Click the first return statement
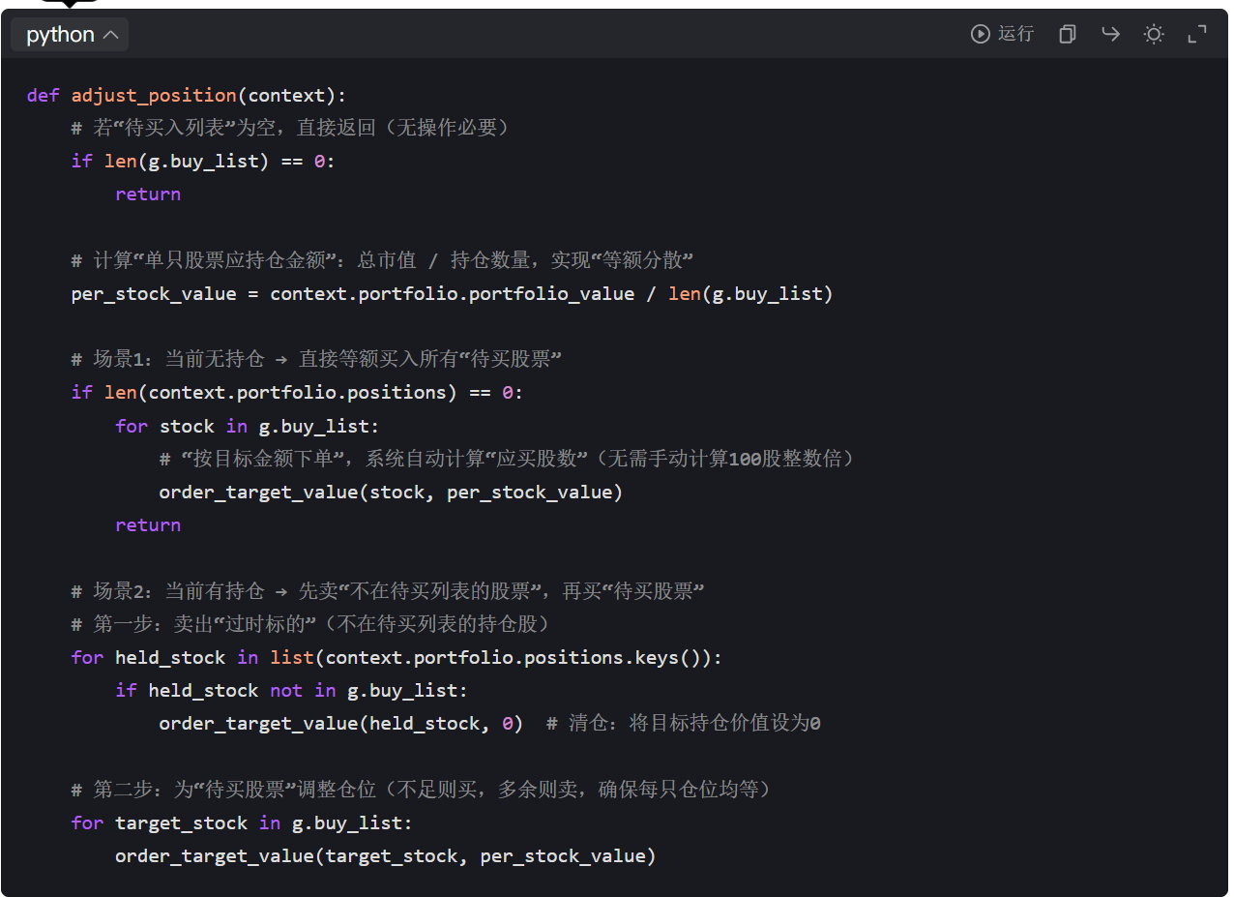Image resolution: width=1234 pixels, height=897 pixels. coord(148,194)
